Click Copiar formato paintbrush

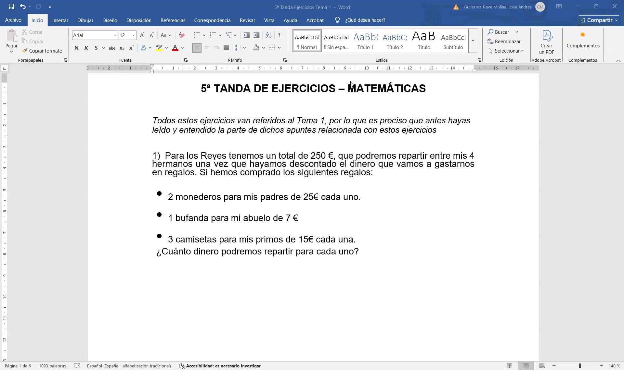coord(42,51)
